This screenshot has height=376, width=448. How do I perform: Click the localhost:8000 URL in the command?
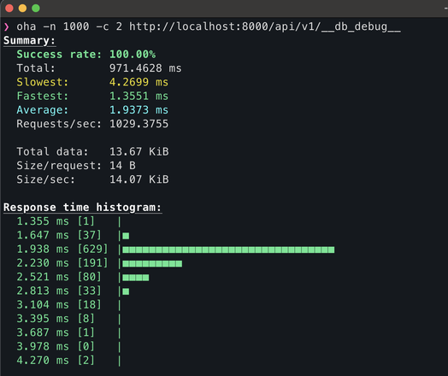click(x=265, y=26)
